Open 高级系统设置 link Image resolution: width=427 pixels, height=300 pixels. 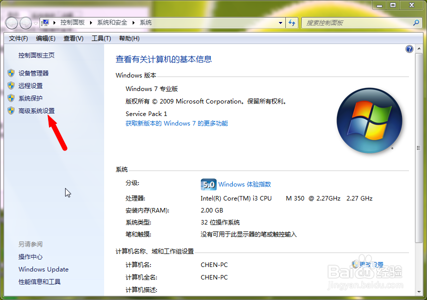click(x=37, y=110)
